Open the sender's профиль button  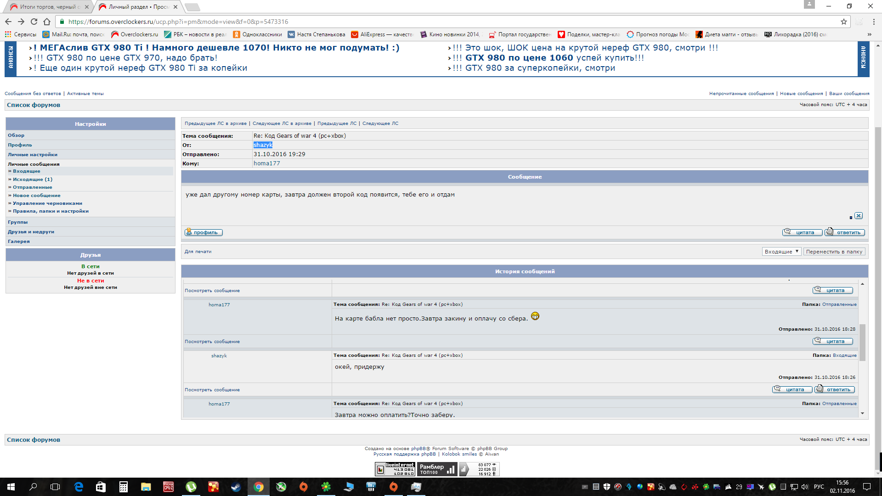coord(204,232)
